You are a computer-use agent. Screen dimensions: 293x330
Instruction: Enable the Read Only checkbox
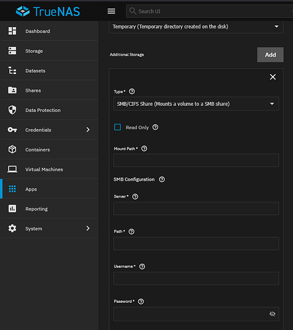(x=118, y=127)
